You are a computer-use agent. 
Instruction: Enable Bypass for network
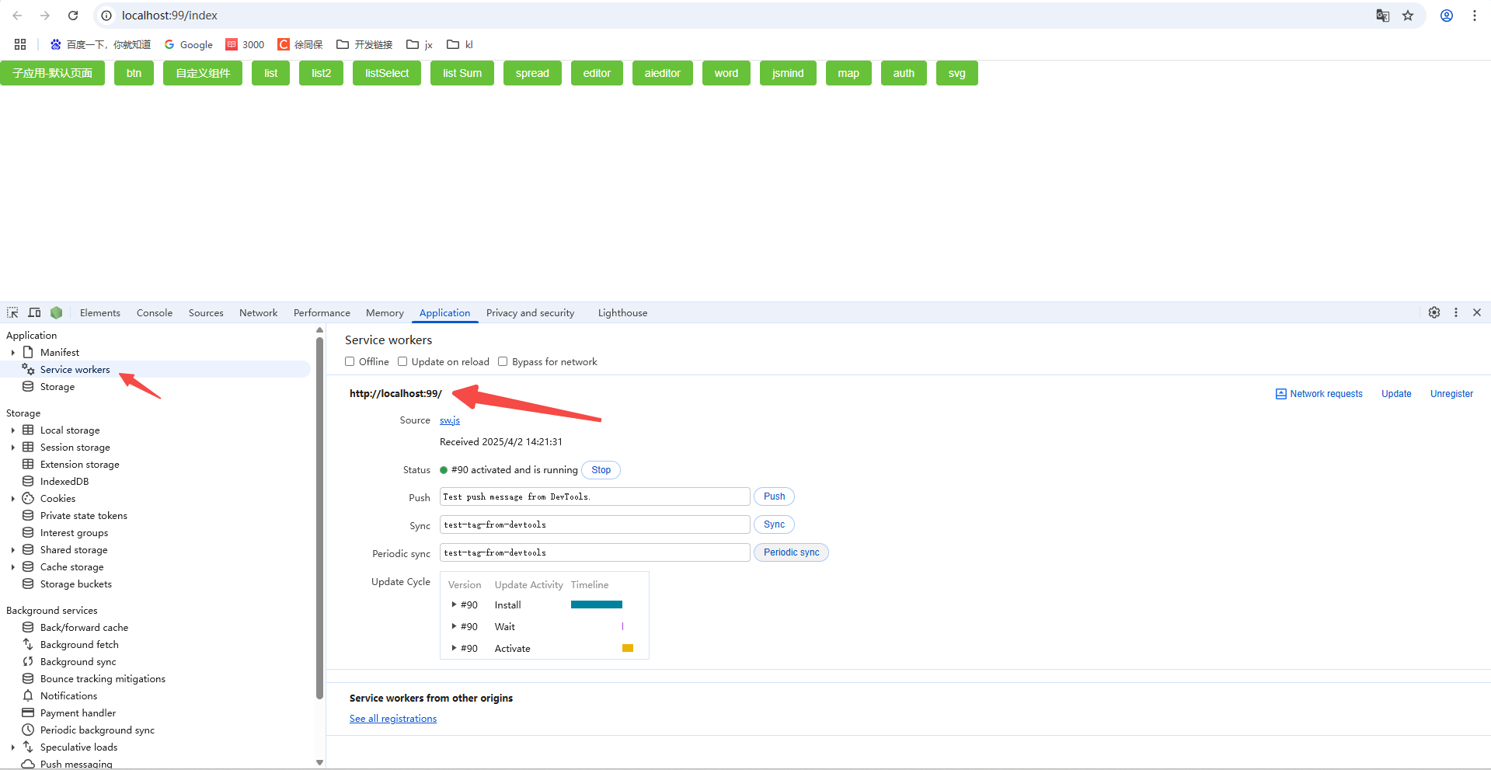[x=503, y=361]
